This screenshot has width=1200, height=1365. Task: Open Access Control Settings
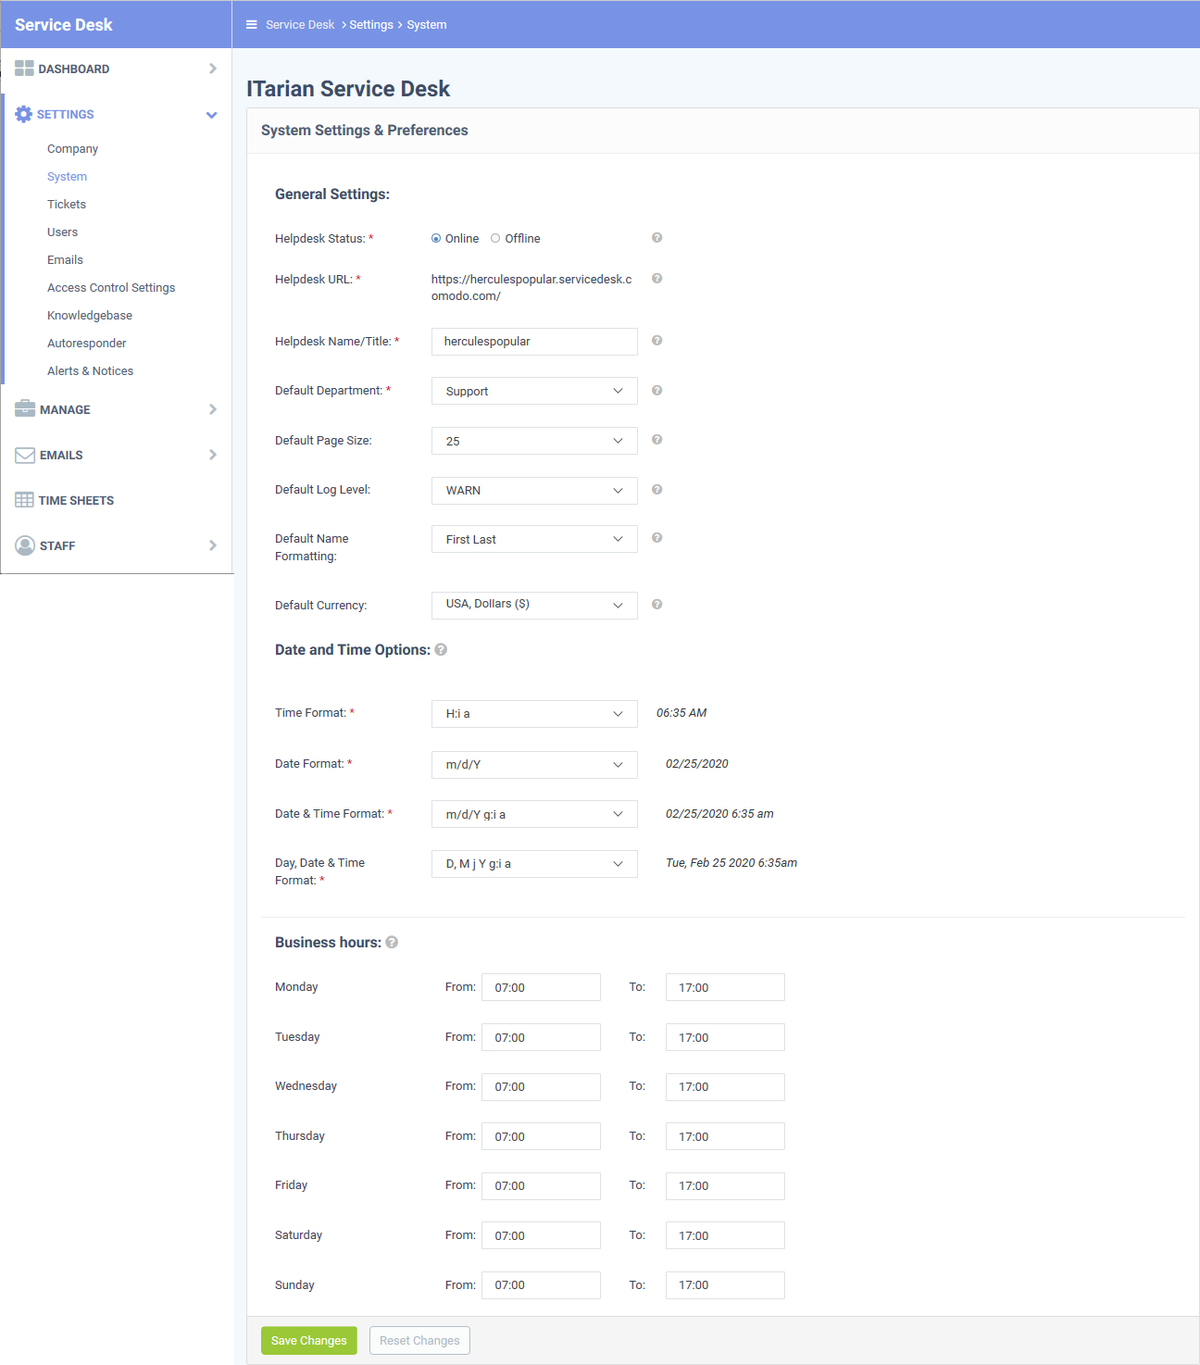pos(111,288)
